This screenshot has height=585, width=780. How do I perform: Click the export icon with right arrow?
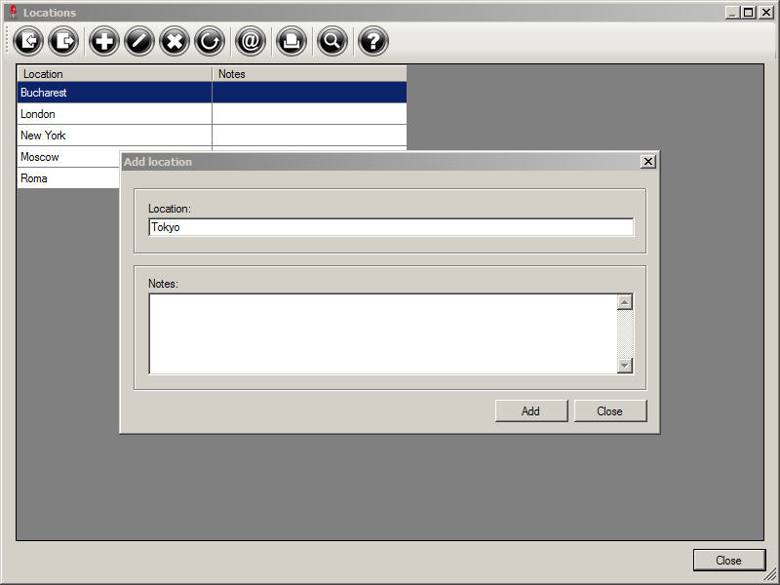tap(63, 41)
